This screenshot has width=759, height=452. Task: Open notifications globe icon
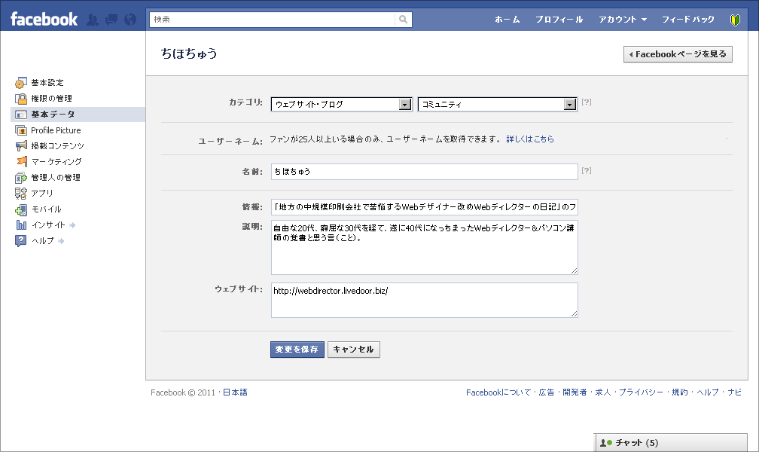tap(130, 20)
